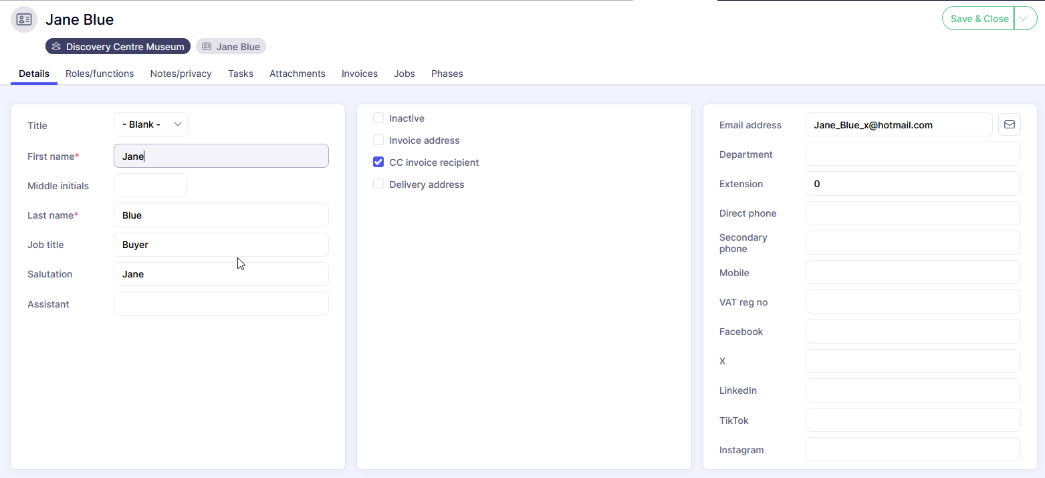Click the envelope icon next to Email address
Viewport: 1045px width, 478px height.
pos(1009,124)
